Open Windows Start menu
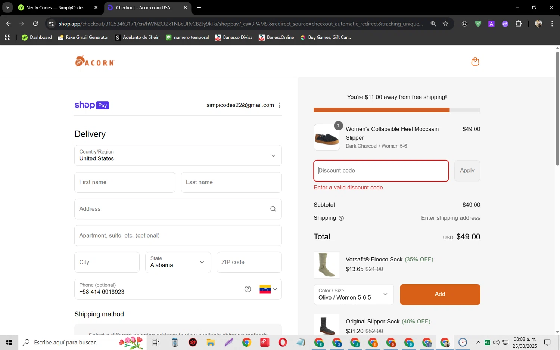Image resolution: width=560 pixels, height=350 pixels. 9,342
